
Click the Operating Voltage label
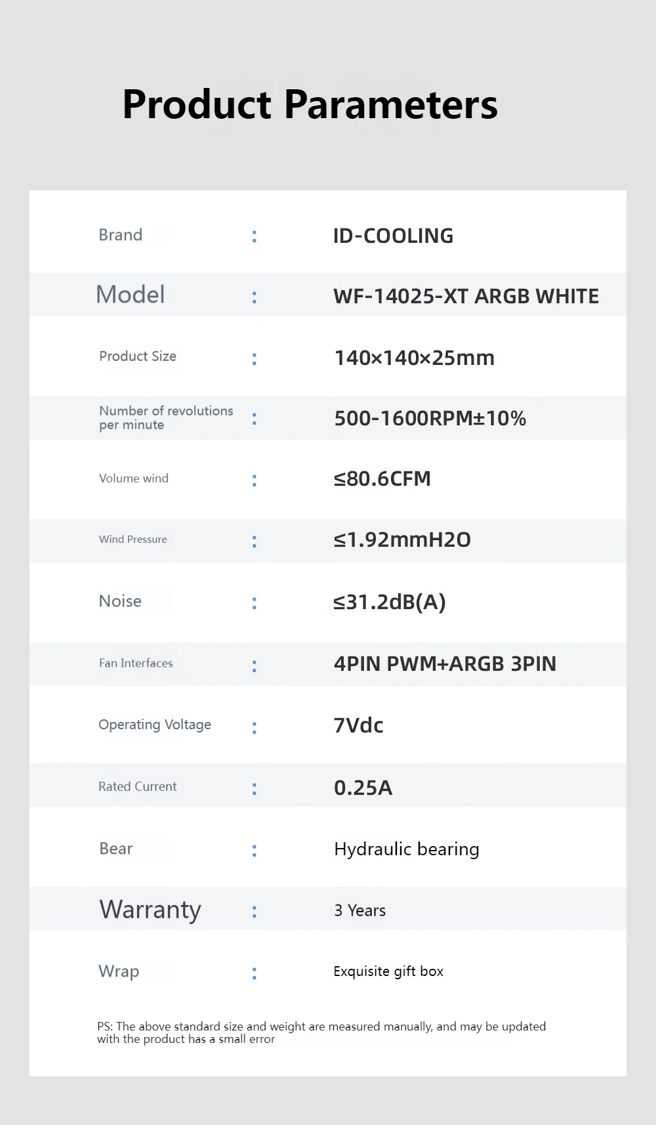coord(155,725)
